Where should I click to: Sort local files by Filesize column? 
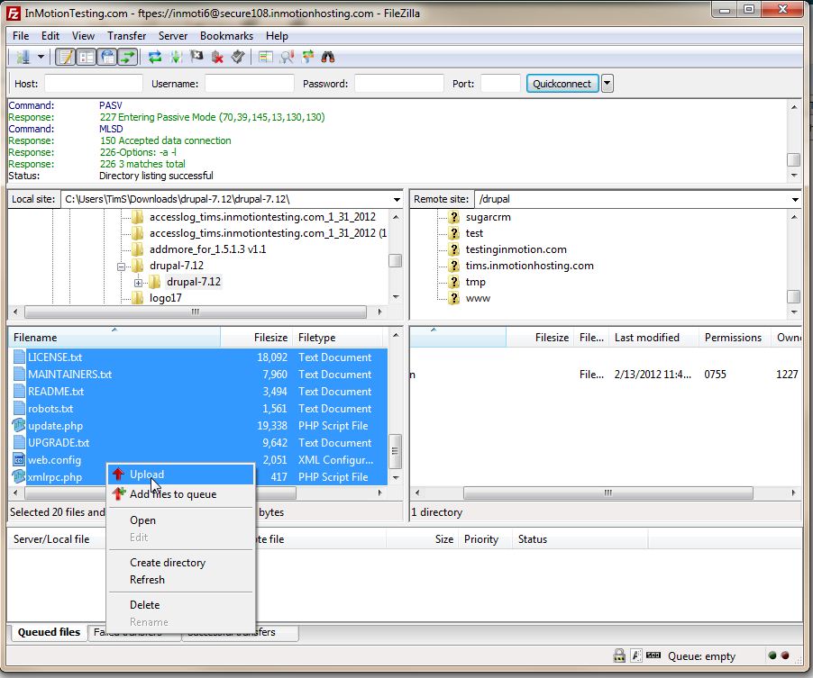(x=270, y=338)
